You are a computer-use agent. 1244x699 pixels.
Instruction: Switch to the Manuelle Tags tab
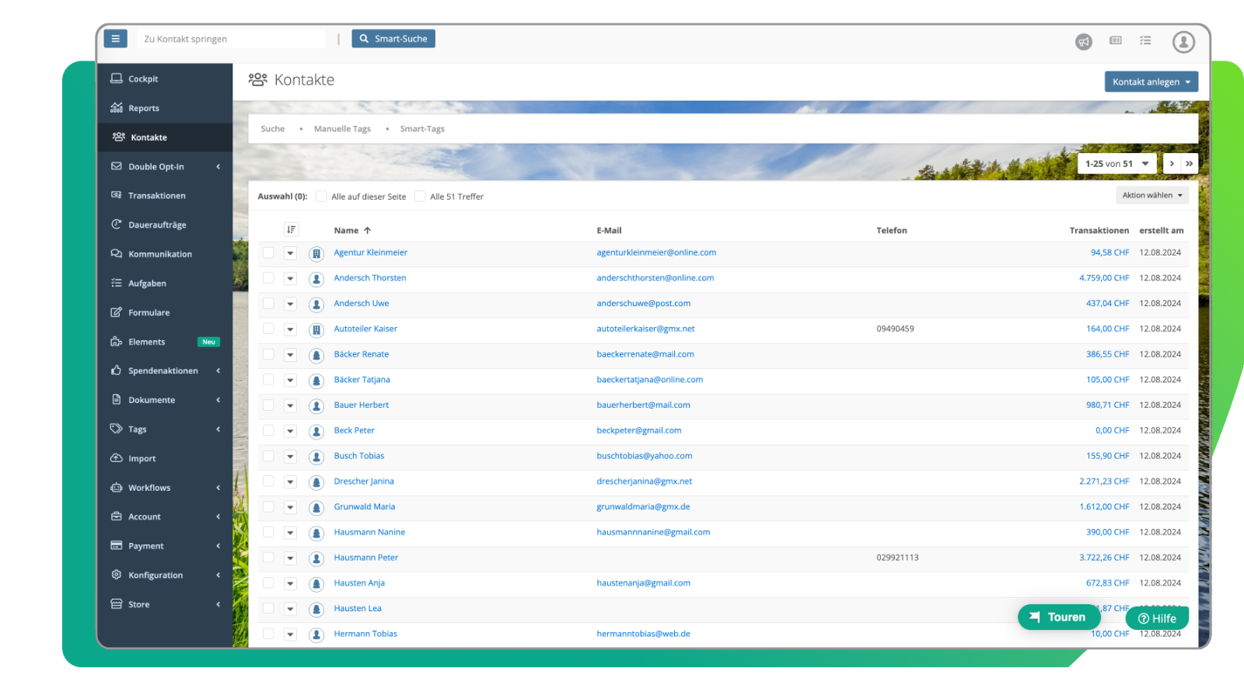[x=342, y=128]
